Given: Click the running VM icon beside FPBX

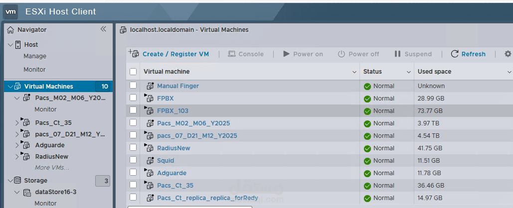Looking at the screenshot, I should [x=149, y=98].
